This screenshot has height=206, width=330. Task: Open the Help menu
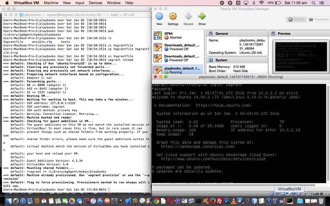click(129, 3)
